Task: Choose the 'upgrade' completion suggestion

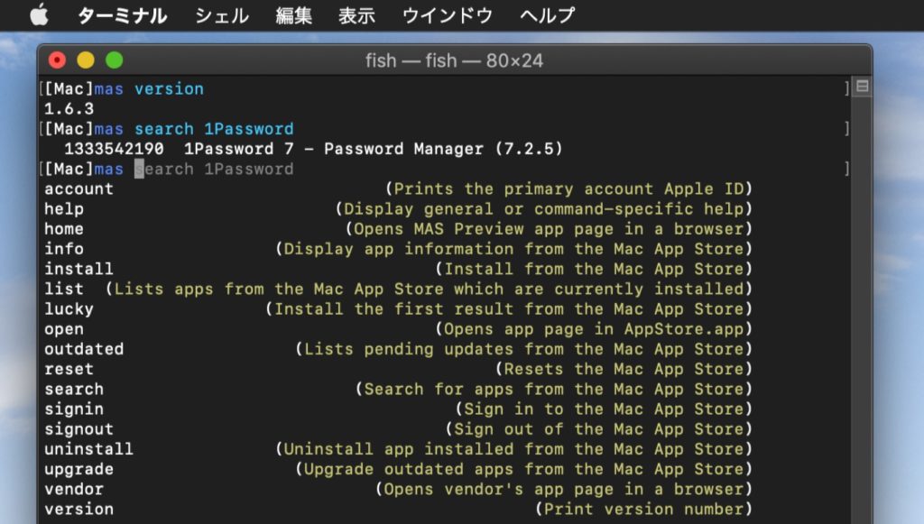Action: point(79,469)
